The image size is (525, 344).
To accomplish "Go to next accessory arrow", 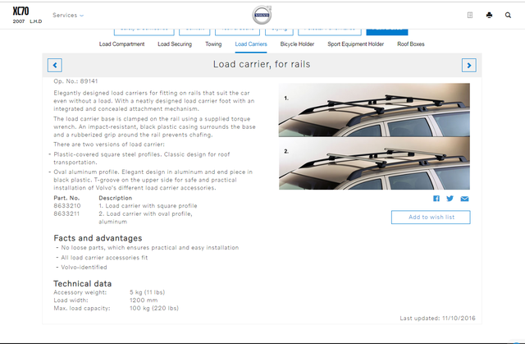I will click(468, 65).
